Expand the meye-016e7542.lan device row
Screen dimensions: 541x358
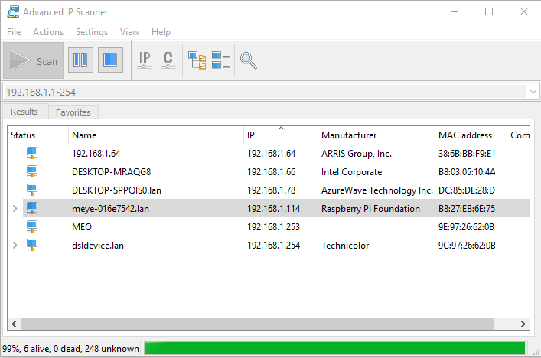(x=15, y=209)
